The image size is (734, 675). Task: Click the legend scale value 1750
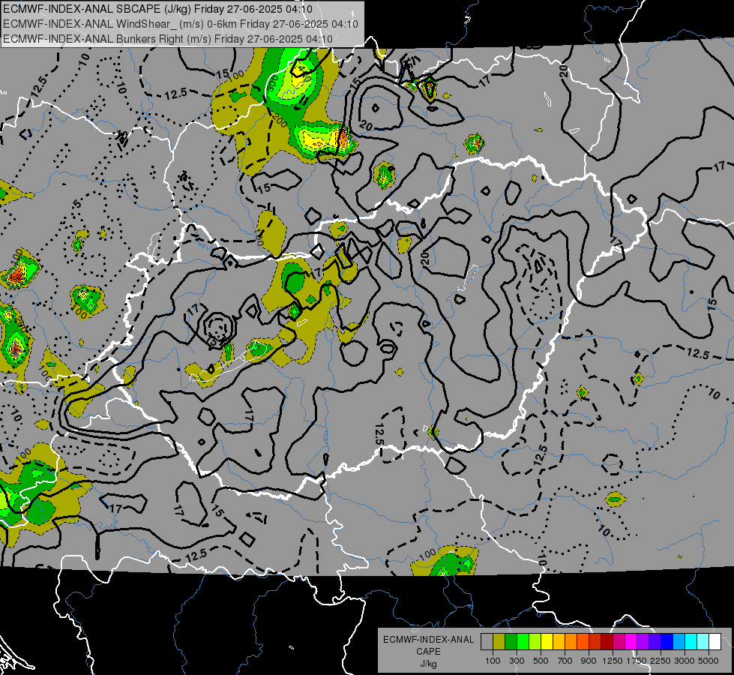637,661
